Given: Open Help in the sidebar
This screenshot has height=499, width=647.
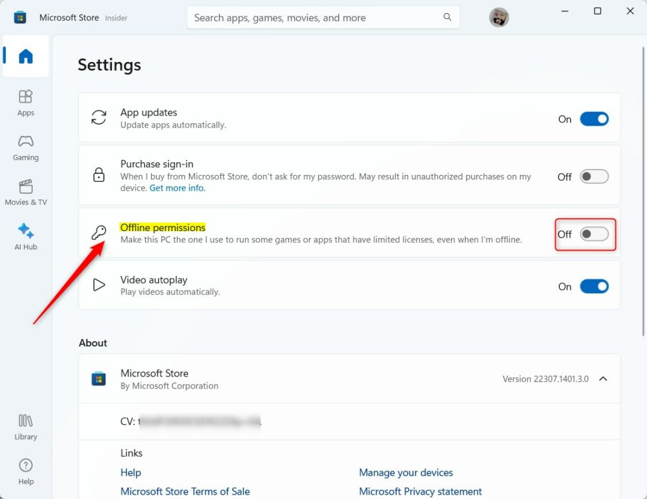Looking at the screenshot, I should pos(25,472).
